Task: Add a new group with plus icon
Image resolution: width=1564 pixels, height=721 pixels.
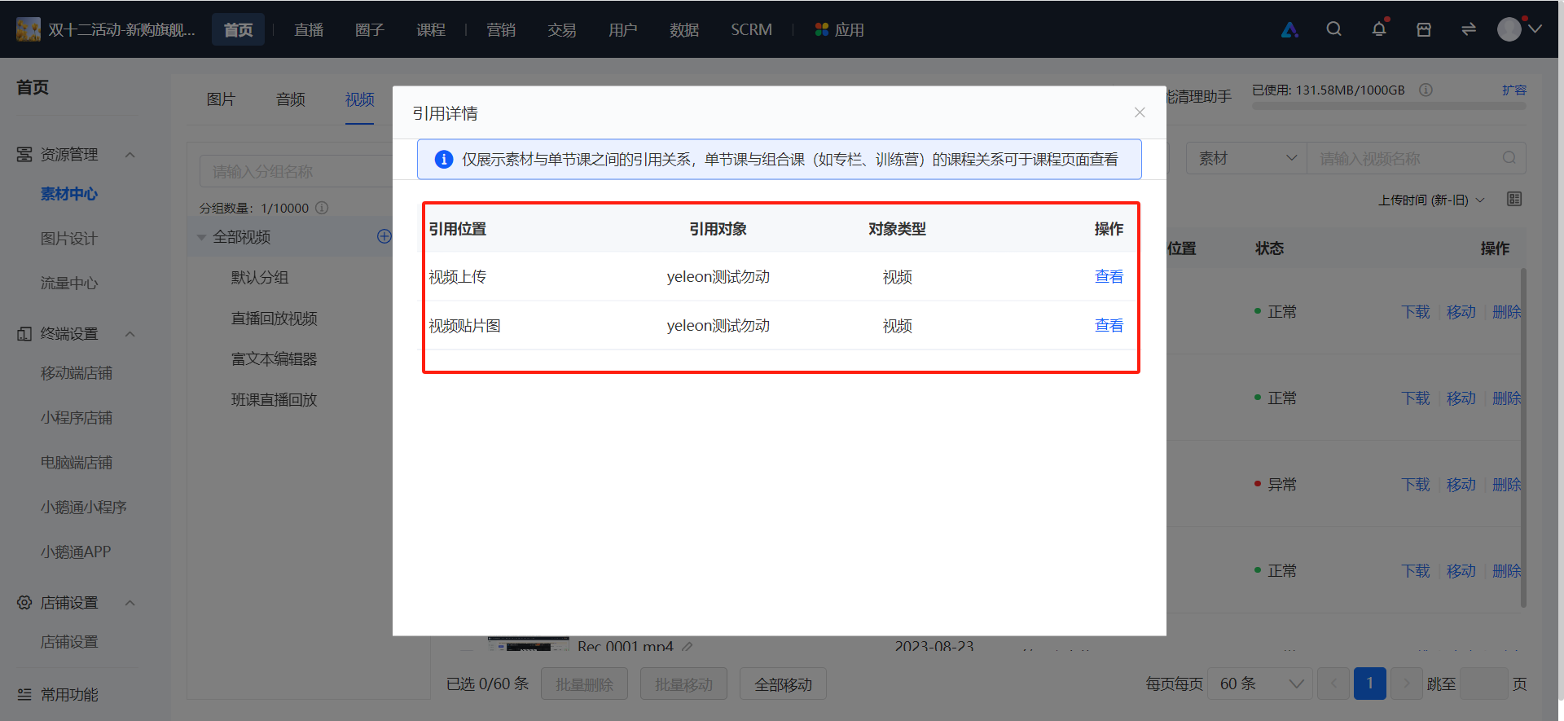Action: (384, 236)
